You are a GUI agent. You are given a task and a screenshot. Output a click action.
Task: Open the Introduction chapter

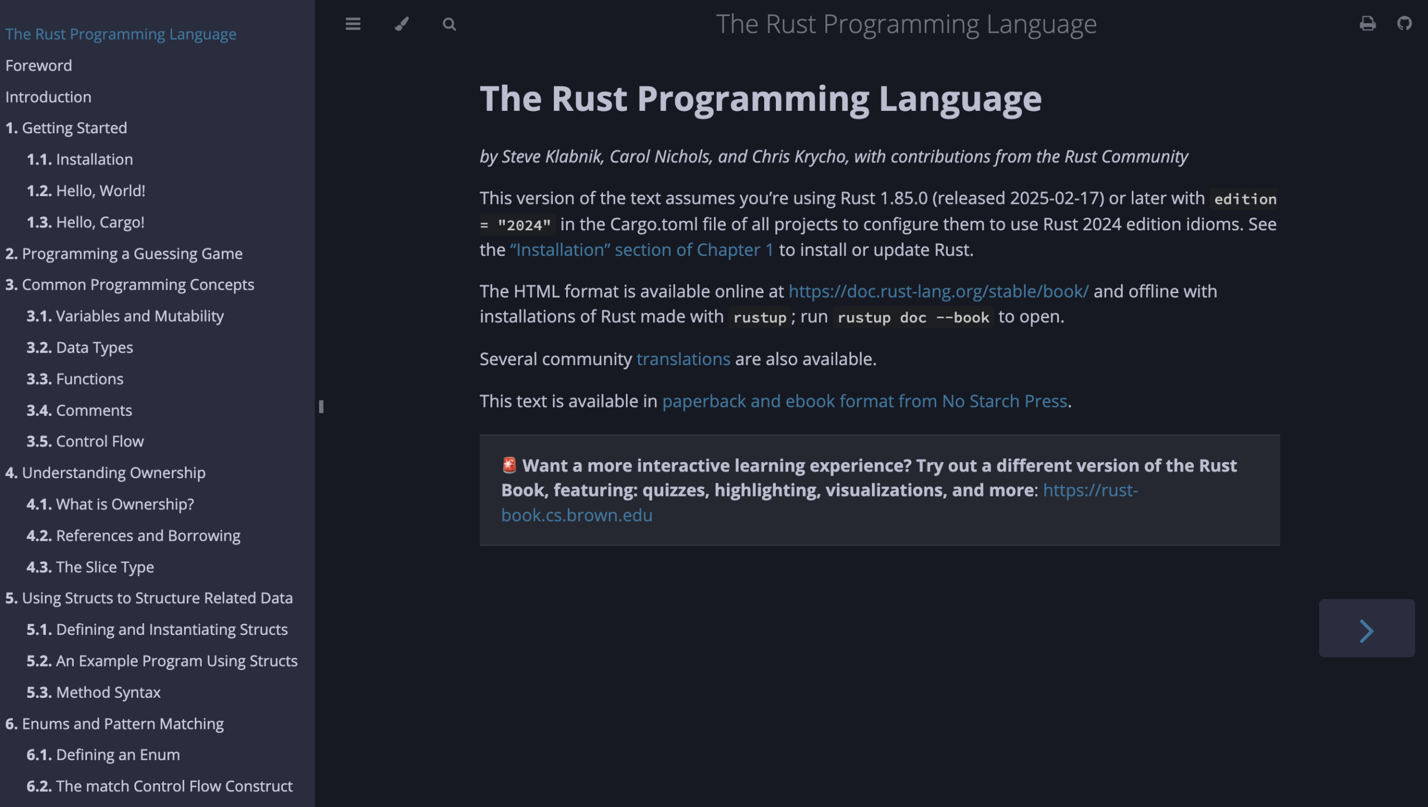[48, 96]
